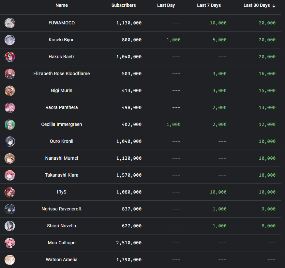Sort table by Subscribers column
Screen dimensions: 285x268
124,6
